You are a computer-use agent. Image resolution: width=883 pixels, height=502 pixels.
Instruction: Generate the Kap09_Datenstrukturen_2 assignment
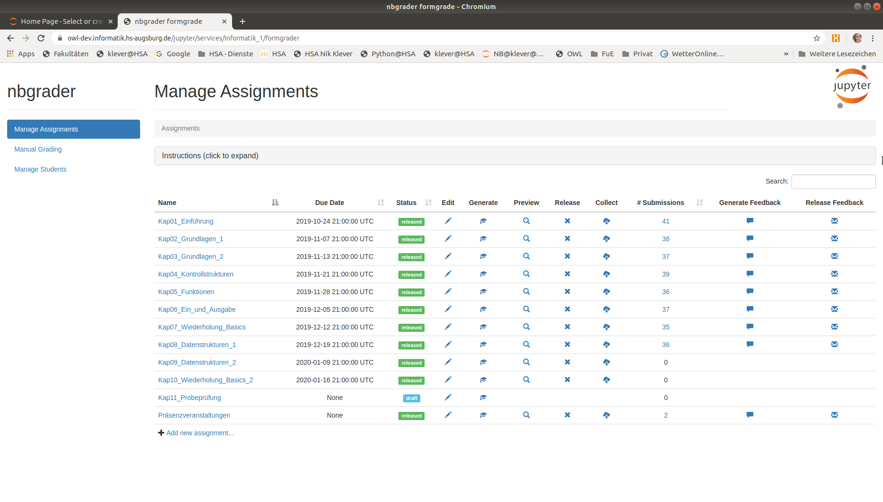click(483, 362)
